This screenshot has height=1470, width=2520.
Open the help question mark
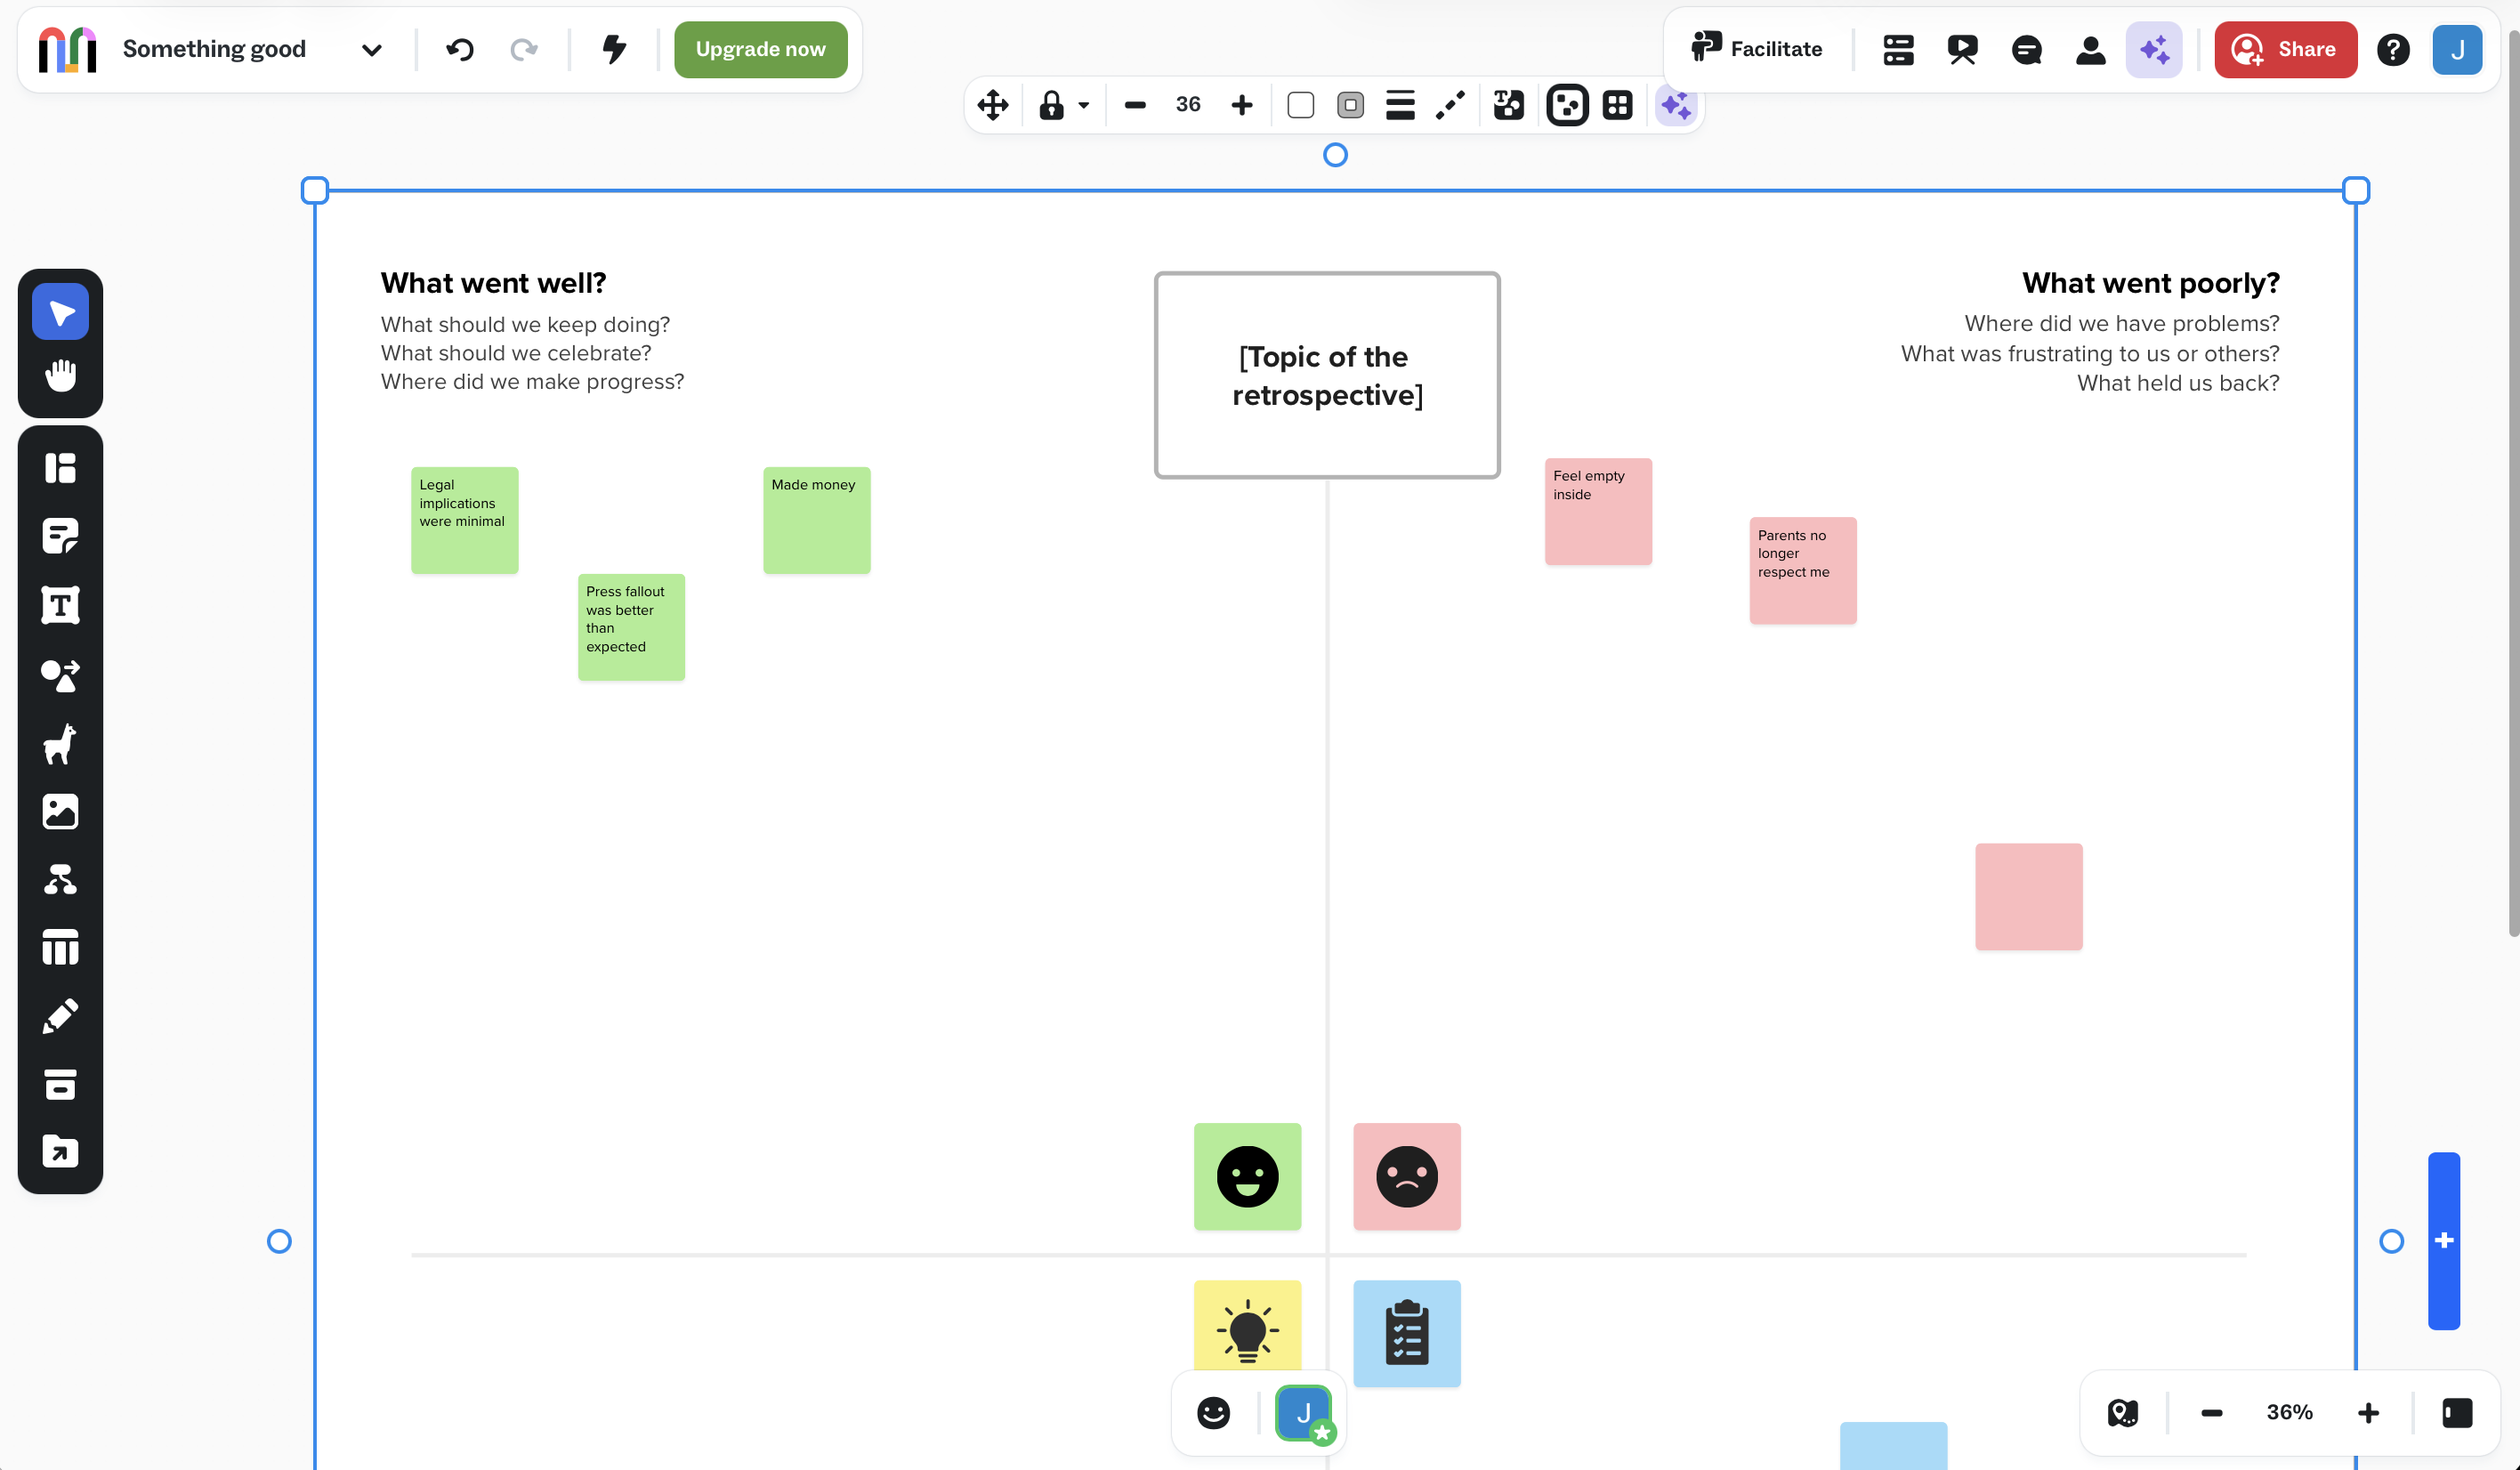point(2392,49)
